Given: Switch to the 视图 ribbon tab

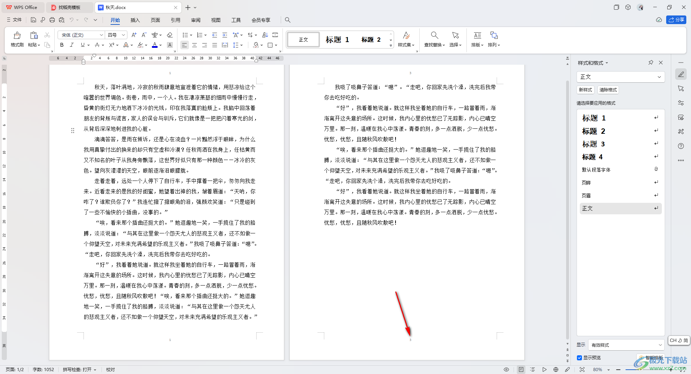Looking at the screenshot, I should click(x=216, y=20).
